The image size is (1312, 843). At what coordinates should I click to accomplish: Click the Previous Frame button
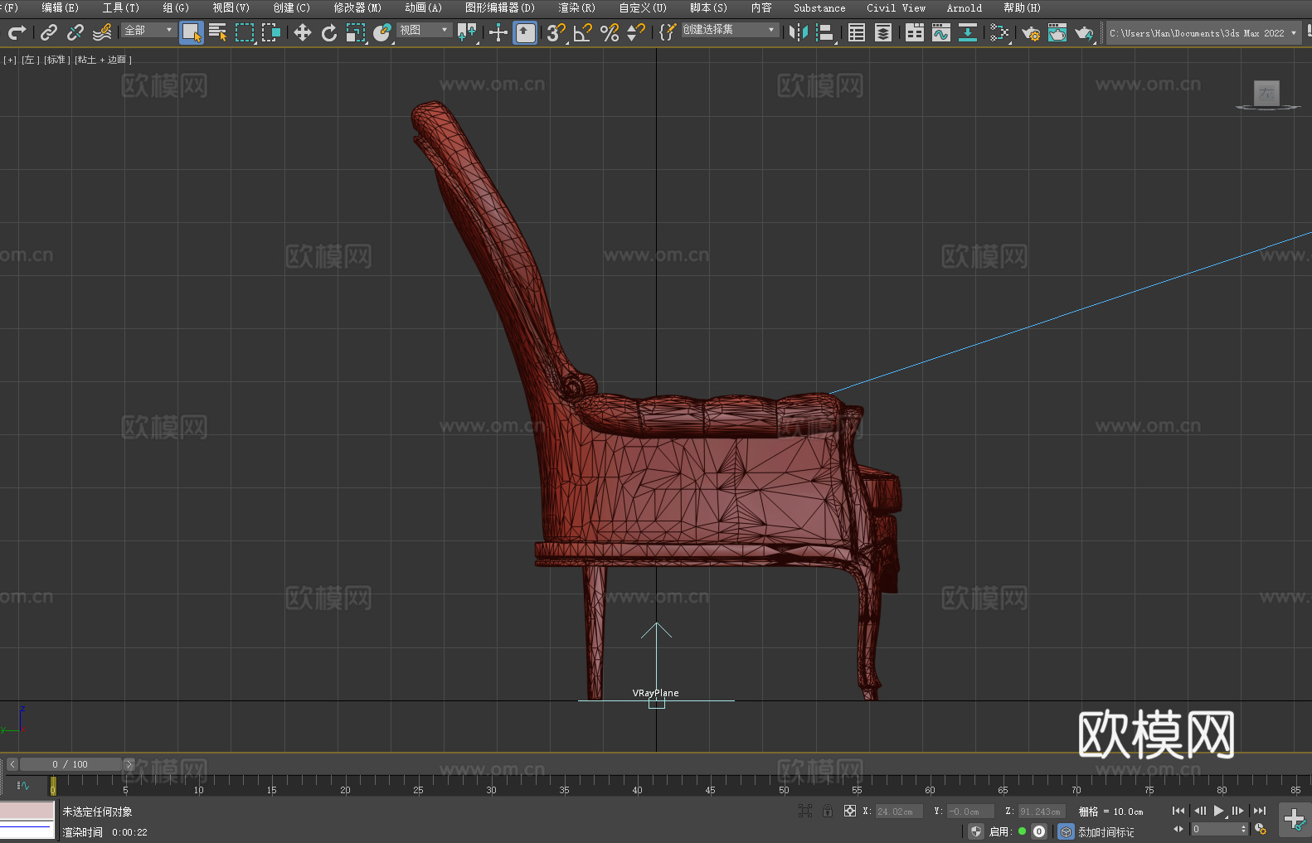(x=1199, y=811)
